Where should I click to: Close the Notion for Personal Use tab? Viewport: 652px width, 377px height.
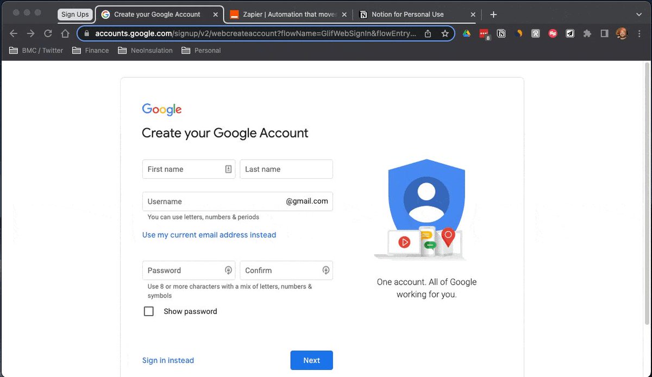[473, 15]
